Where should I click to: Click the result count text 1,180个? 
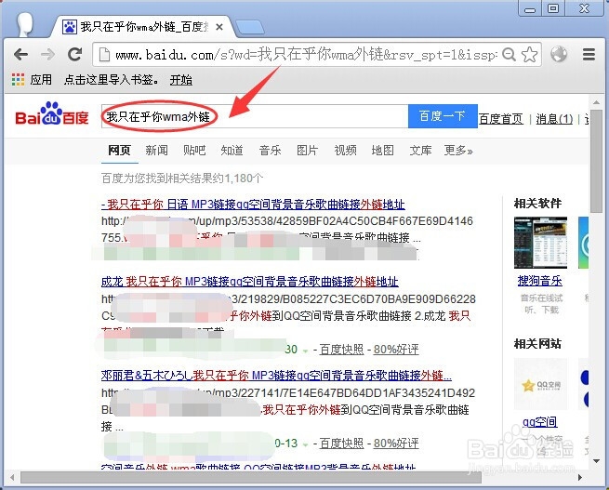(244, 179)
